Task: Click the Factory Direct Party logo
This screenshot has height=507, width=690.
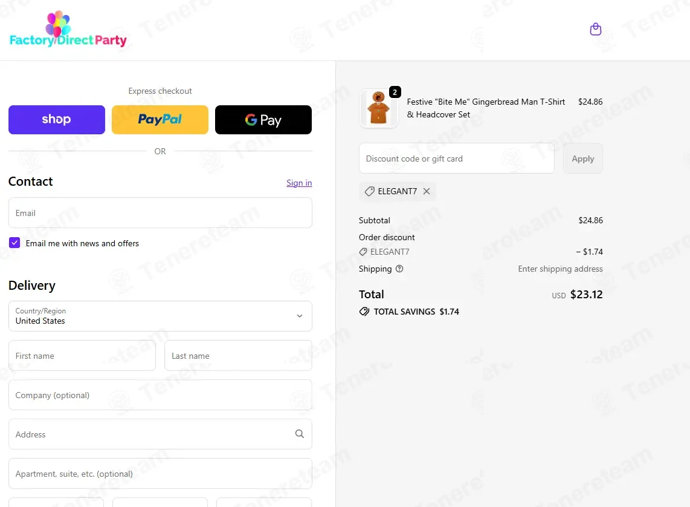Action: (x=68, y=30)
